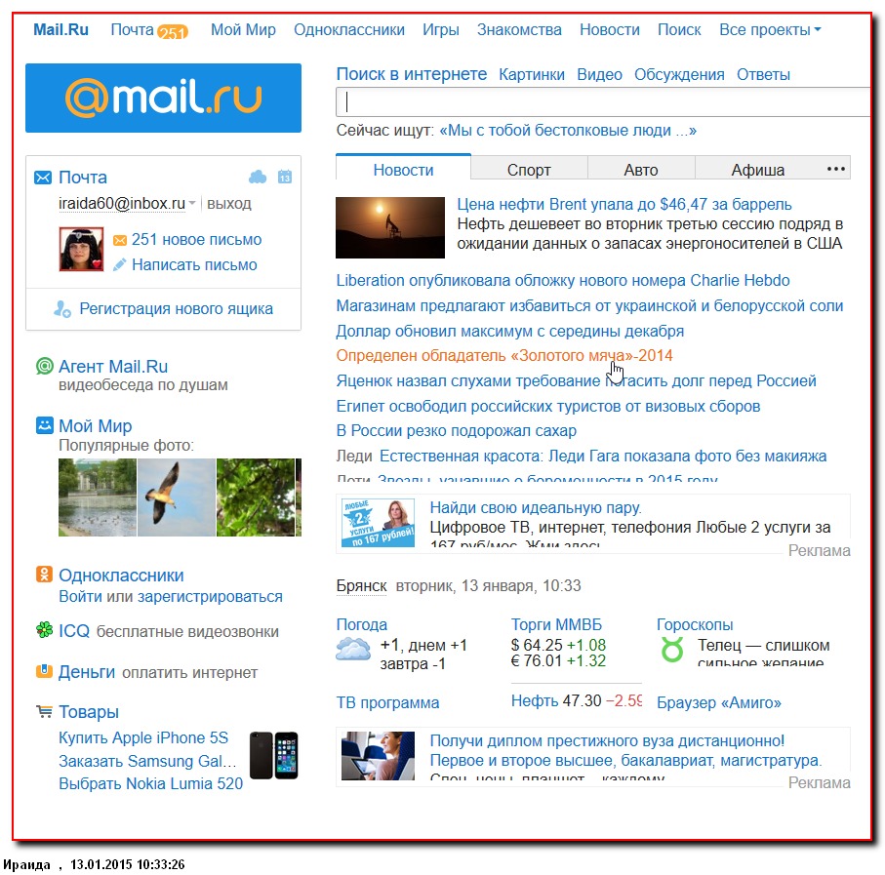
Task: Open Brent oil price news headline
Action: click(x=624, y=204)
